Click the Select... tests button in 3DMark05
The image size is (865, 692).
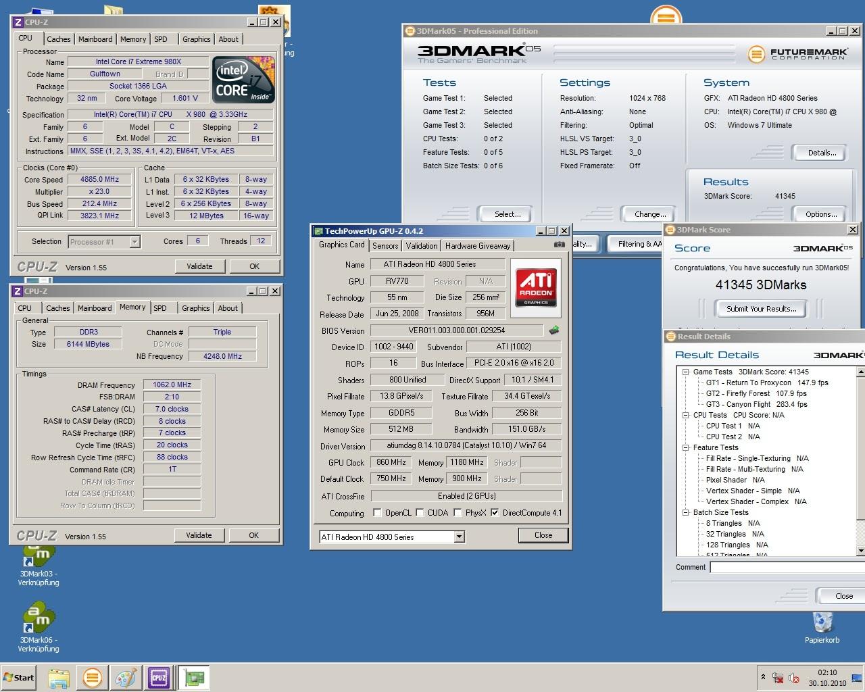[x=508, y=214]
